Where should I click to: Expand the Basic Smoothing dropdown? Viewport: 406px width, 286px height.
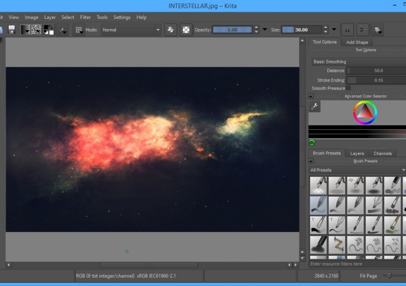(x=358, y=62)
